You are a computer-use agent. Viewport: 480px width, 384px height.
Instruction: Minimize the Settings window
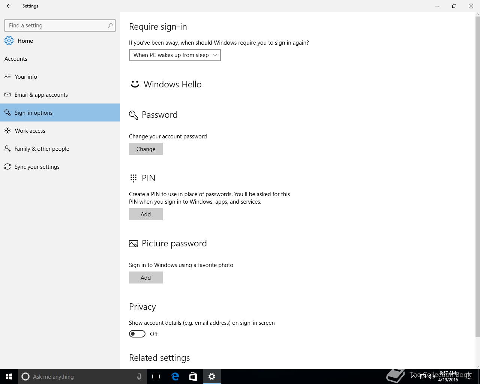437,6
